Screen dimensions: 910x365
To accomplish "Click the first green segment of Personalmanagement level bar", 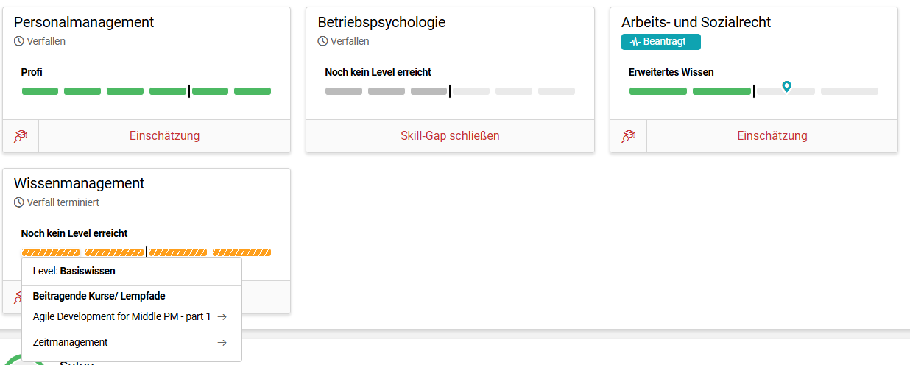I will [40, 91].
